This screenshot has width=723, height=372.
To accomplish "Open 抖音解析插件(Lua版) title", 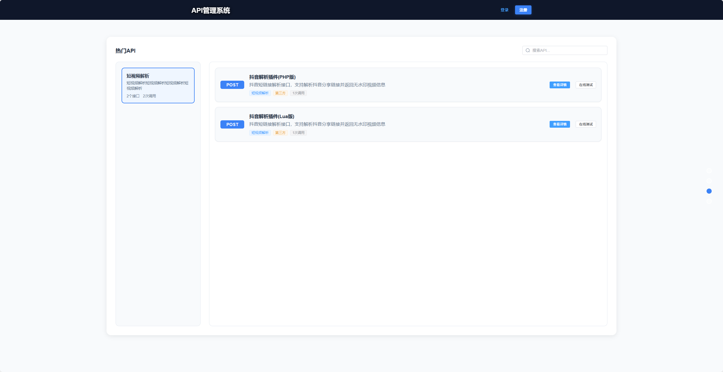I will (272, 116).
